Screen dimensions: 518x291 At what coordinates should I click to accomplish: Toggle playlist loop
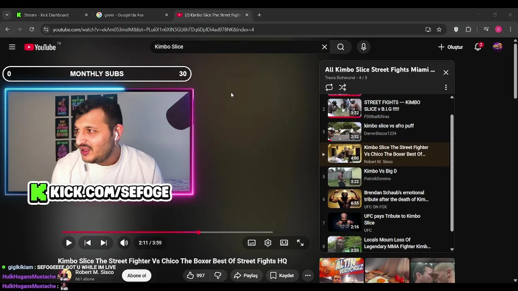pyautogui.click(x=329, y=87)
